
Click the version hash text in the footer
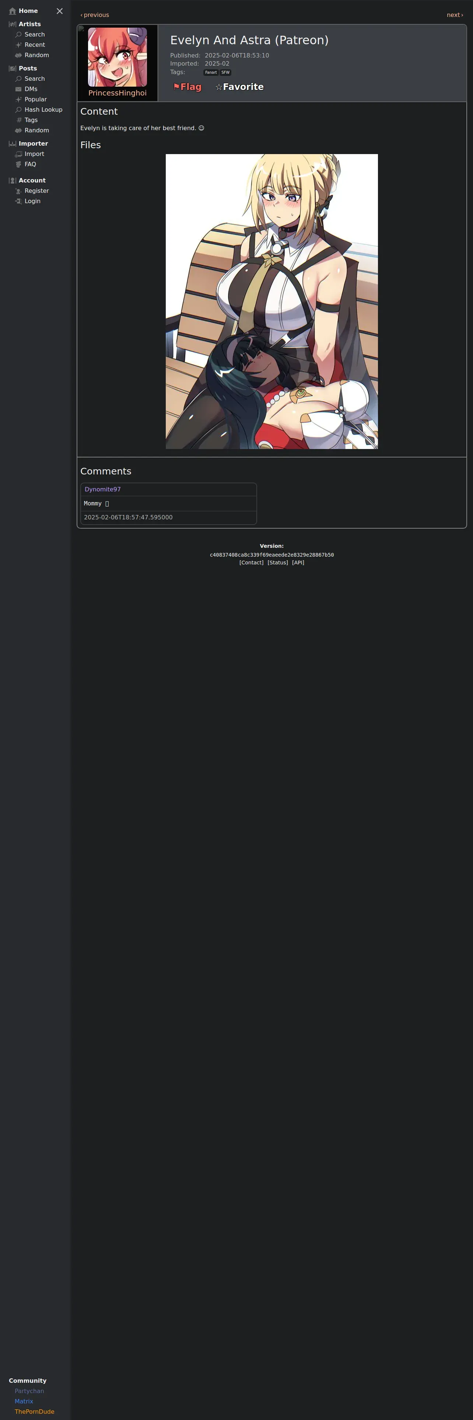point(271,555)
